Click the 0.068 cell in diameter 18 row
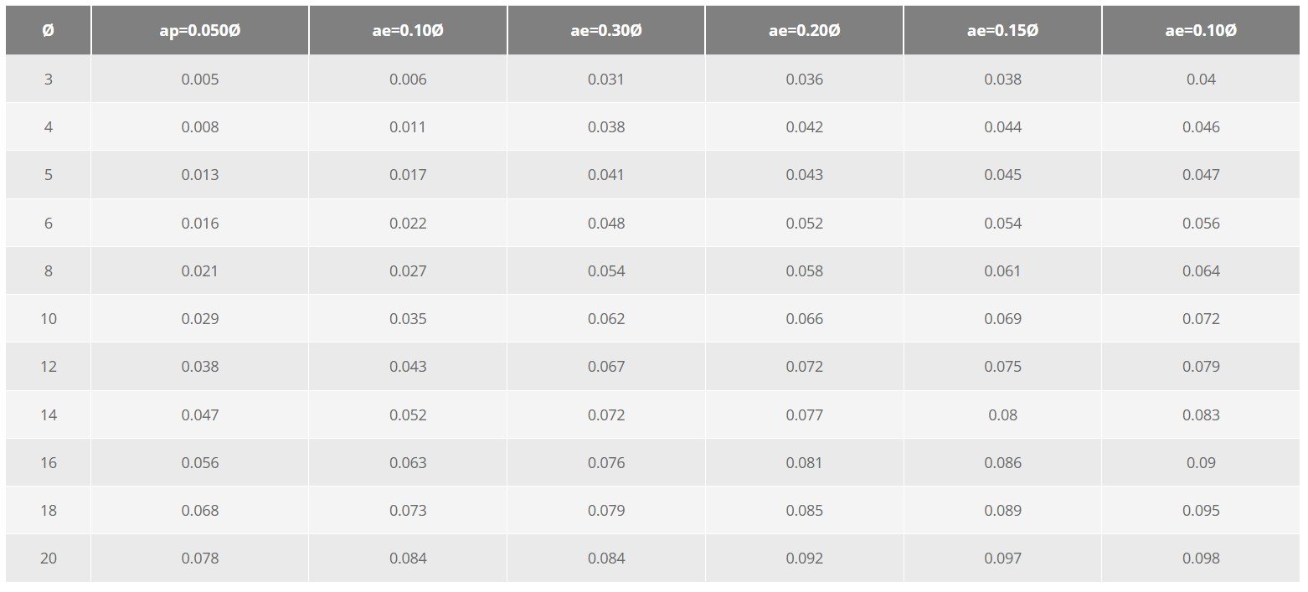 pos(199,511)
